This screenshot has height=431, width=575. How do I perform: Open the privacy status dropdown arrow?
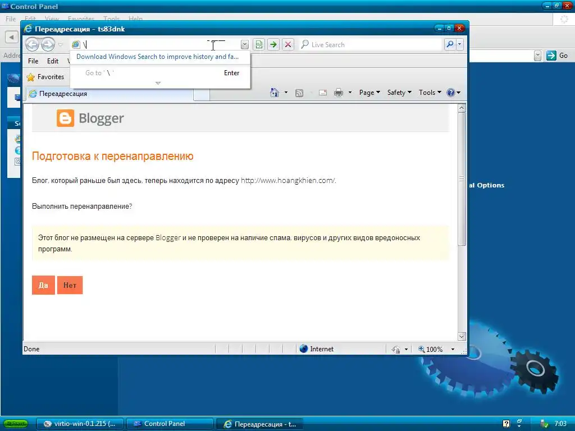[406, 350]
